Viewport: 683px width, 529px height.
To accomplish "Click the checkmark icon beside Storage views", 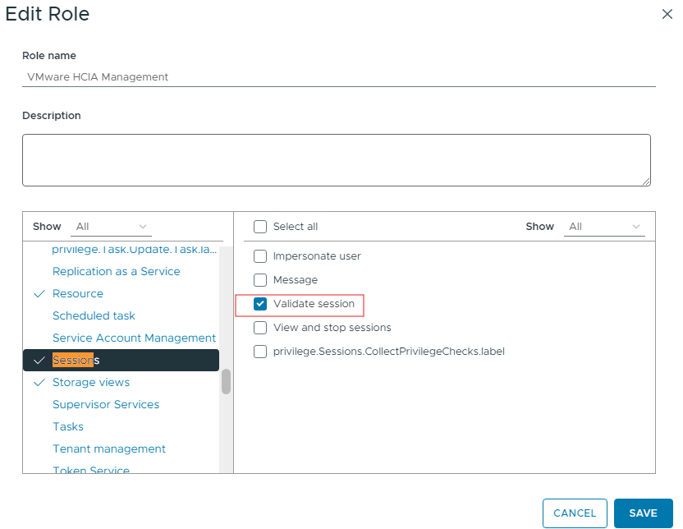I will (39, 382).
